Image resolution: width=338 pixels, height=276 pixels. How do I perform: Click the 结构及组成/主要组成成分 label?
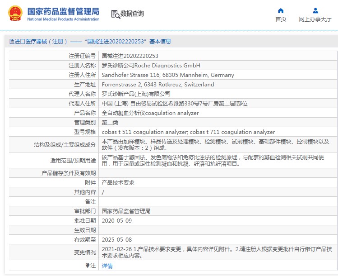(x=65, y=145)
